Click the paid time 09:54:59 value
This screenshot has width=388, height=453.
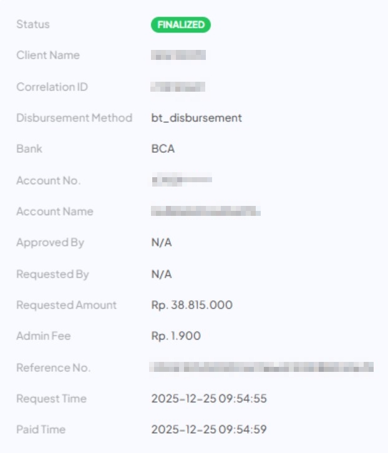[x=209, y=430]
